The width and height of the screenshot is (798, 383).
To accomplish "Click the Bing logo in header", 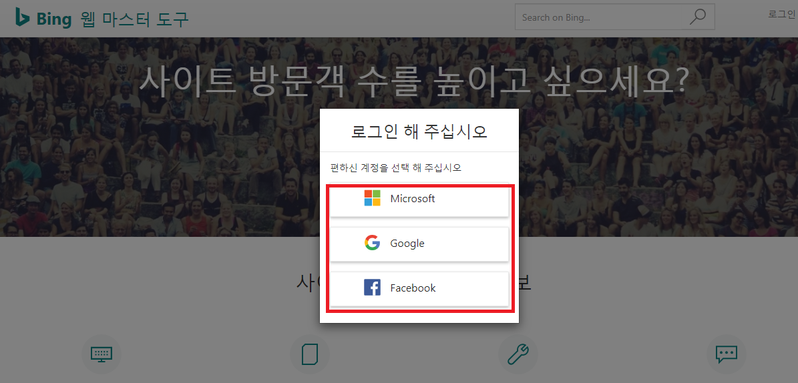I will click(43, 18).
